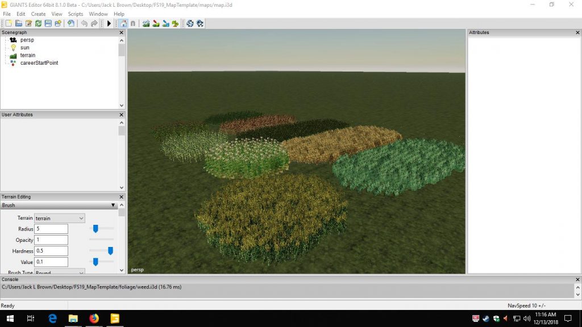Viewport: 582px width, 327px height.
Task: Create a new scene via toolbar icon
Action: click(x=9, y=23)
